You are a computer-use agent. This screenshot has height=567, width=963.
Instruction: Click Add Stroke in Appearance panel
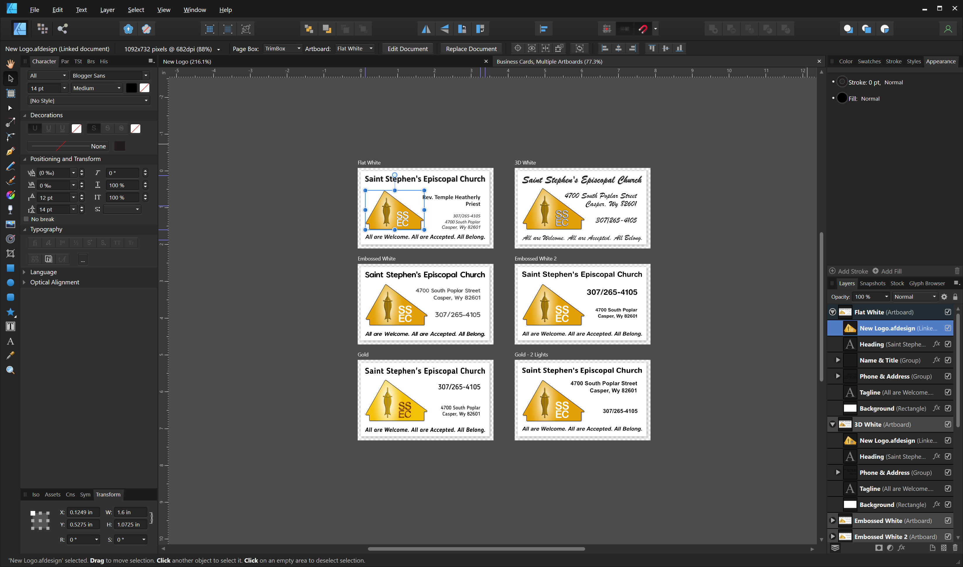[848, 271]
